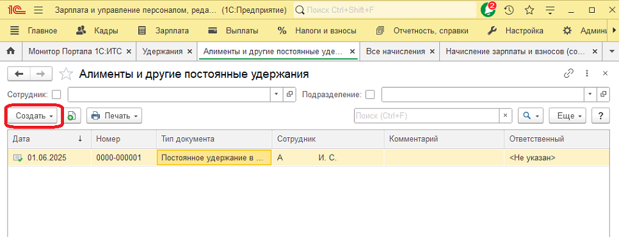Click the Сотрудник filter input field
The image size is (619, 237).
[x=169, y=95]
